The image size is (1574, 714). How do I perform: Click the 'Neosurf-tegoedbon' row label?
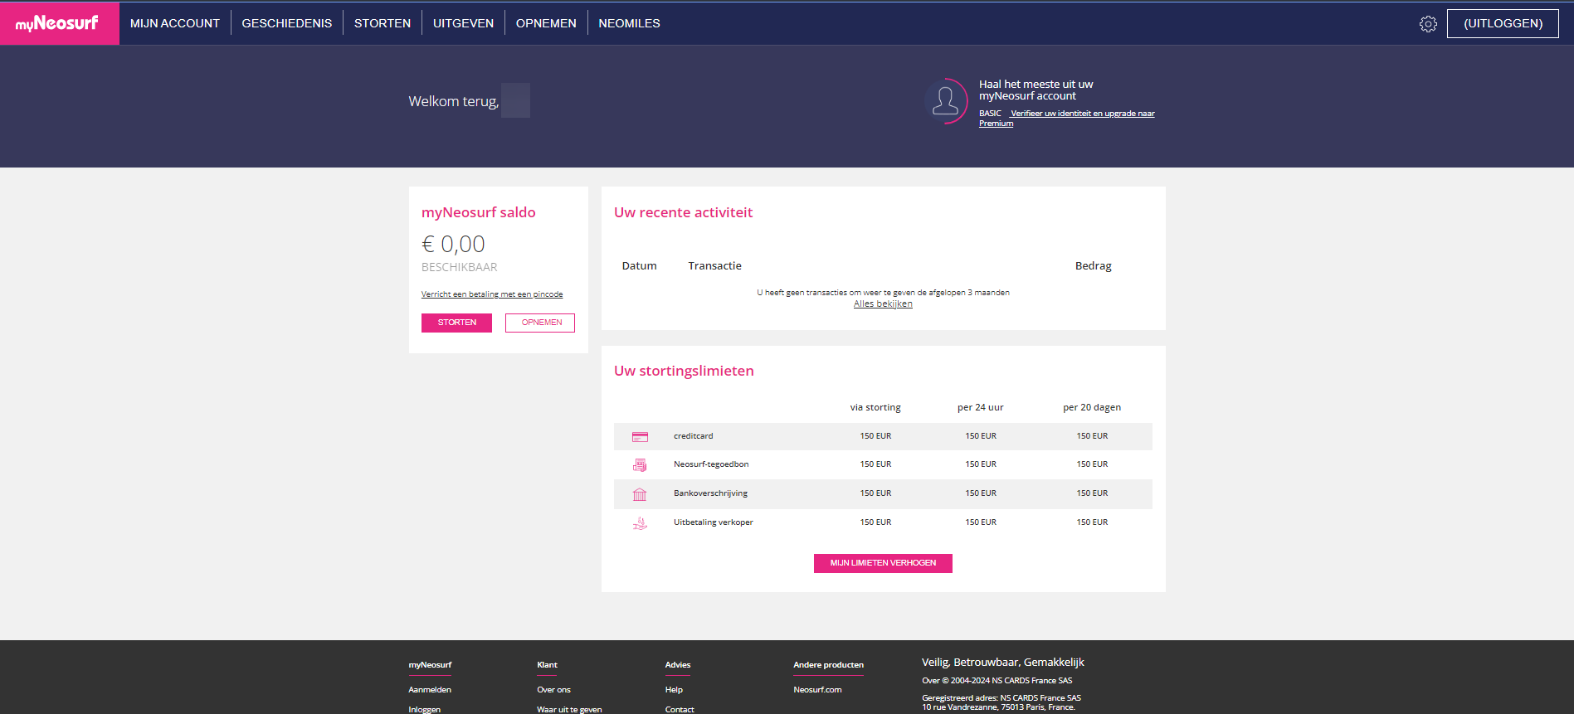pos(711,464)
